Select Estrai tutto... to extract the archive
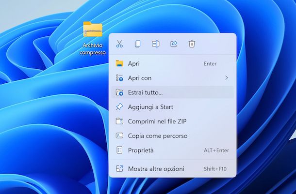 173,92
